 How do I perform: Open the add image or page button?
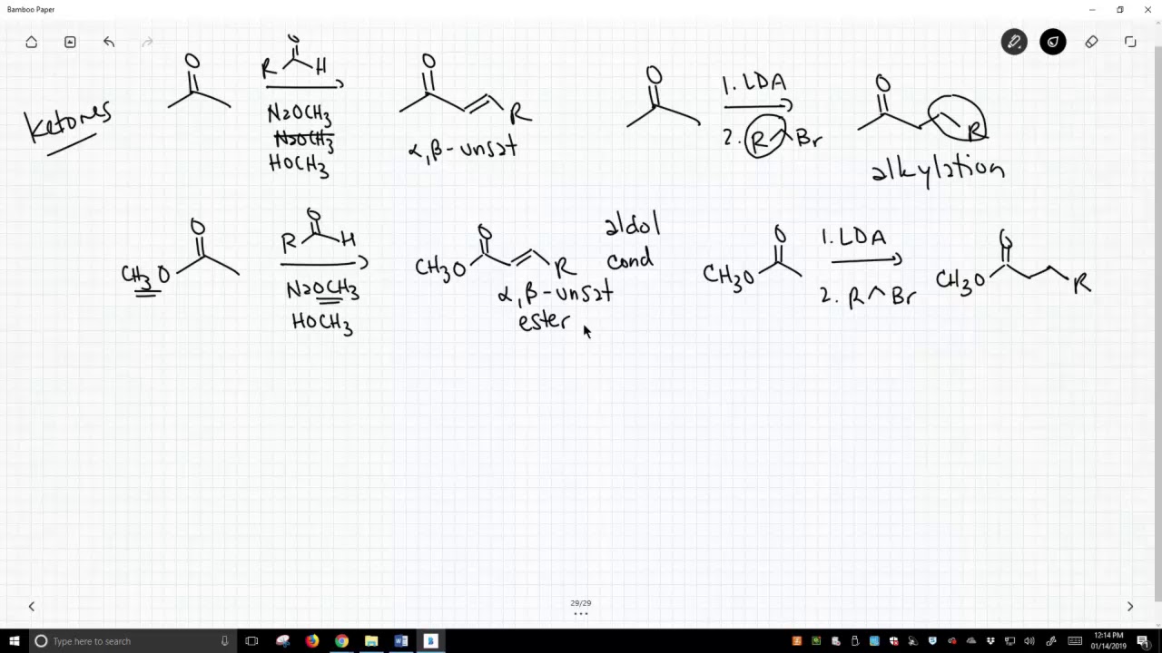[70, 42]
